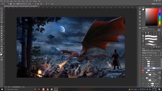Select the Dodge tool
This screenshot has height=91, width=162.
2,38
